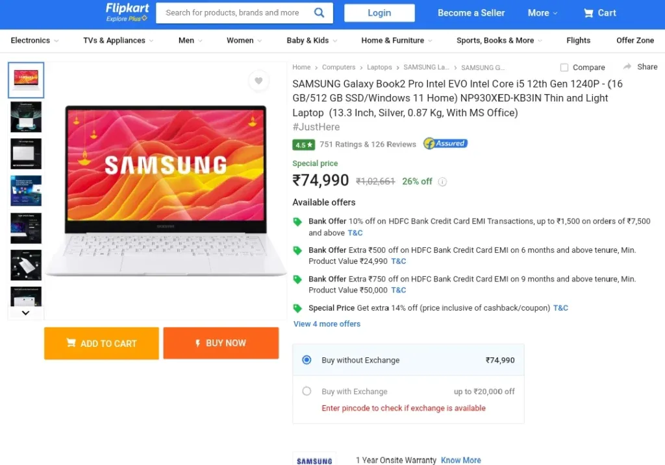Select the second product thumbnail image
Image resolution: width=665 pixels, height=465 pixels.
pyautogui.click(x=26, y=117)
